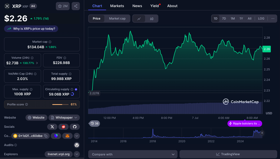The width and height of the screenshot is (280, 159).
Task: Click Market cap info icon
Action: (x=50, y=42)
